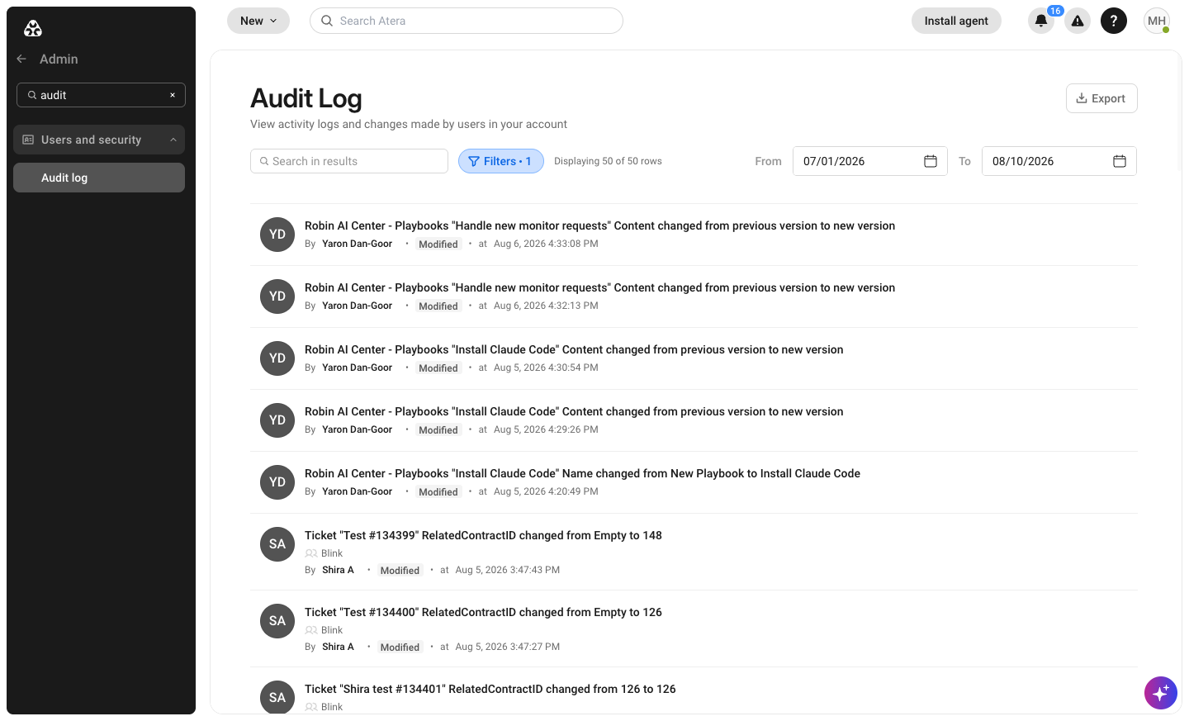This screenshot has height=721, width=1189.
Task: Open the Audit log menu item
Action: 99,178
